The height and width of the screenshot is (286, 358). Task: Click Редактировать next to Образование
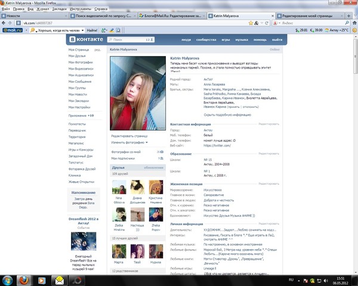point(268,154)
